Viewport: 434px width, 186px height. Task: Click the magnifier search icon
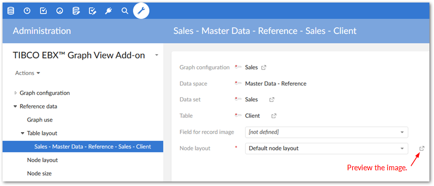tap(125, 11)
